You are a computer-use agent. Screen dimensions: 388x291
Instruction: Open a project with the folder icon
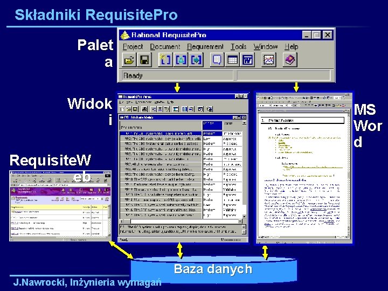[129, 60]
